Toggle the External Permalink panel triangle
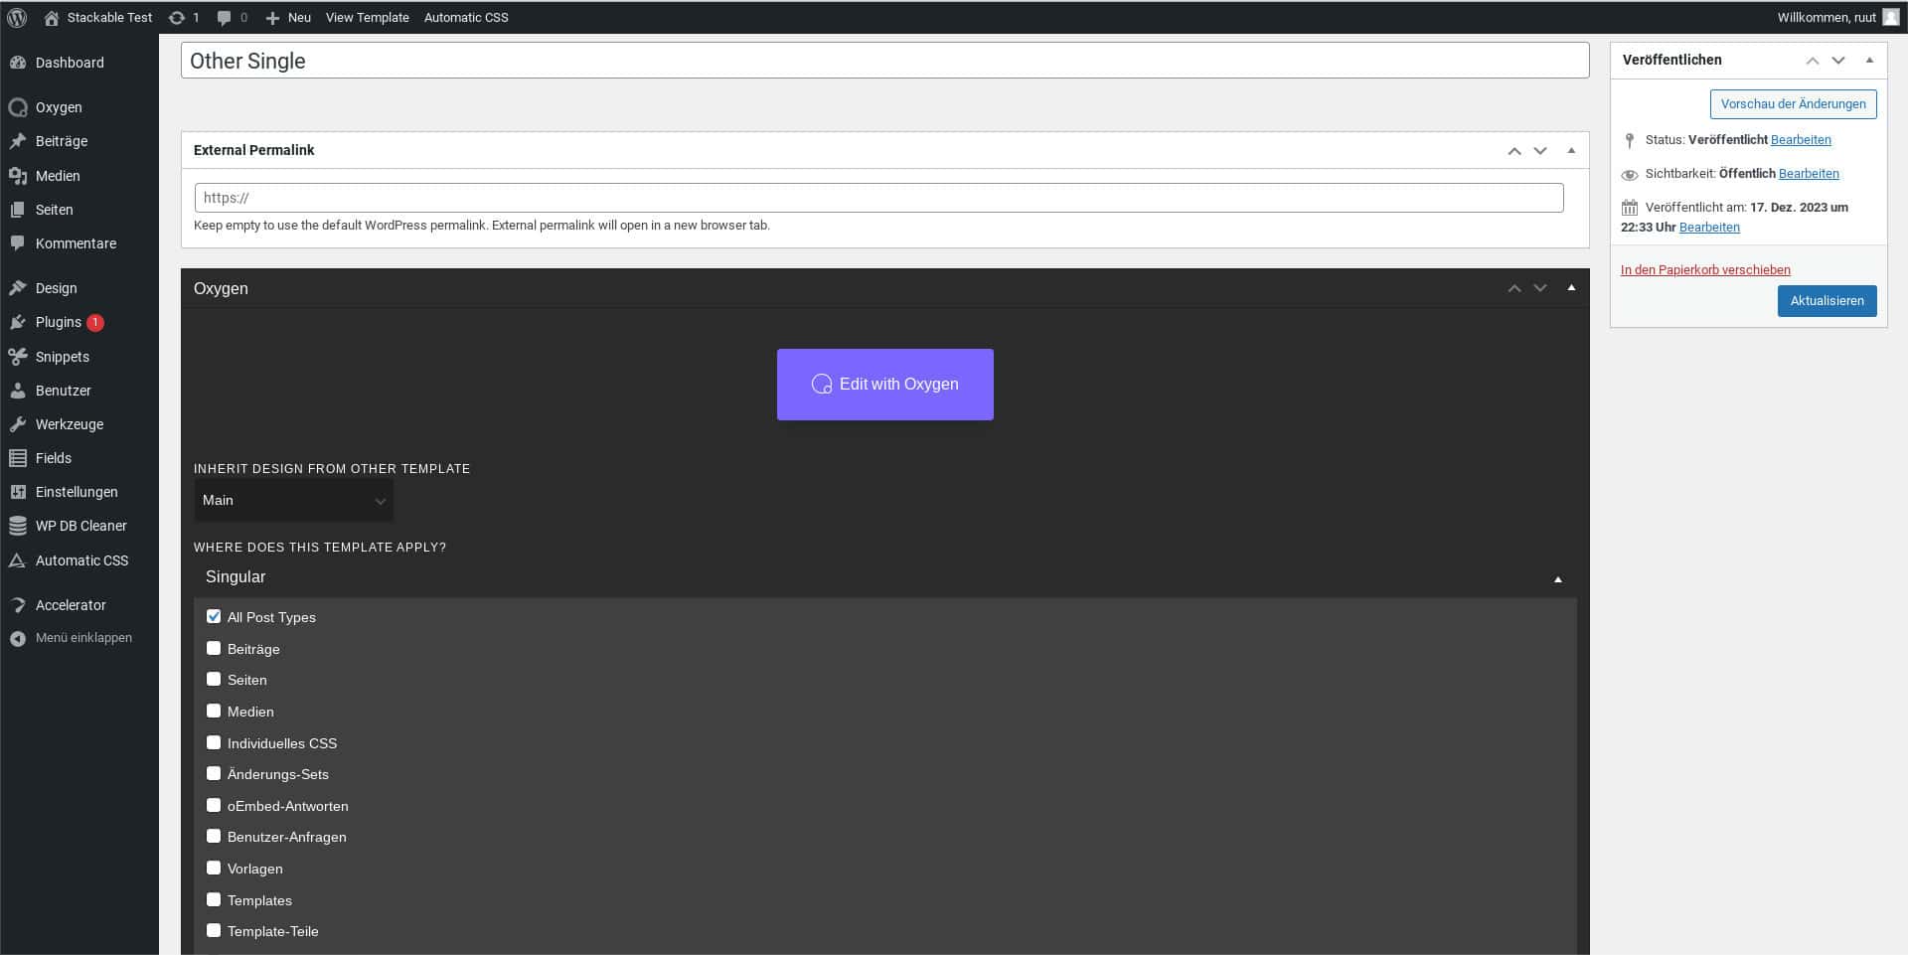The image size is (1908, 955). pos(1571,151)
